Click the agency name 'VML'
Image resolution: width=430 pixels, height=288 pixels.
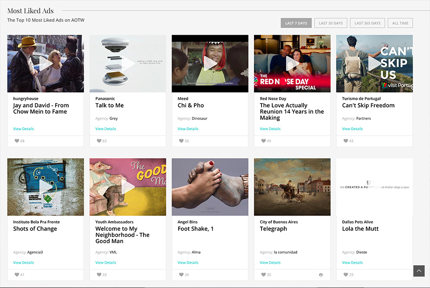point(113,252)
